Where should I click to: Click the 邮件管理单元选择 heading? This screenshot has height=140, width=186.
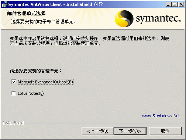click(x=26, y=14)
